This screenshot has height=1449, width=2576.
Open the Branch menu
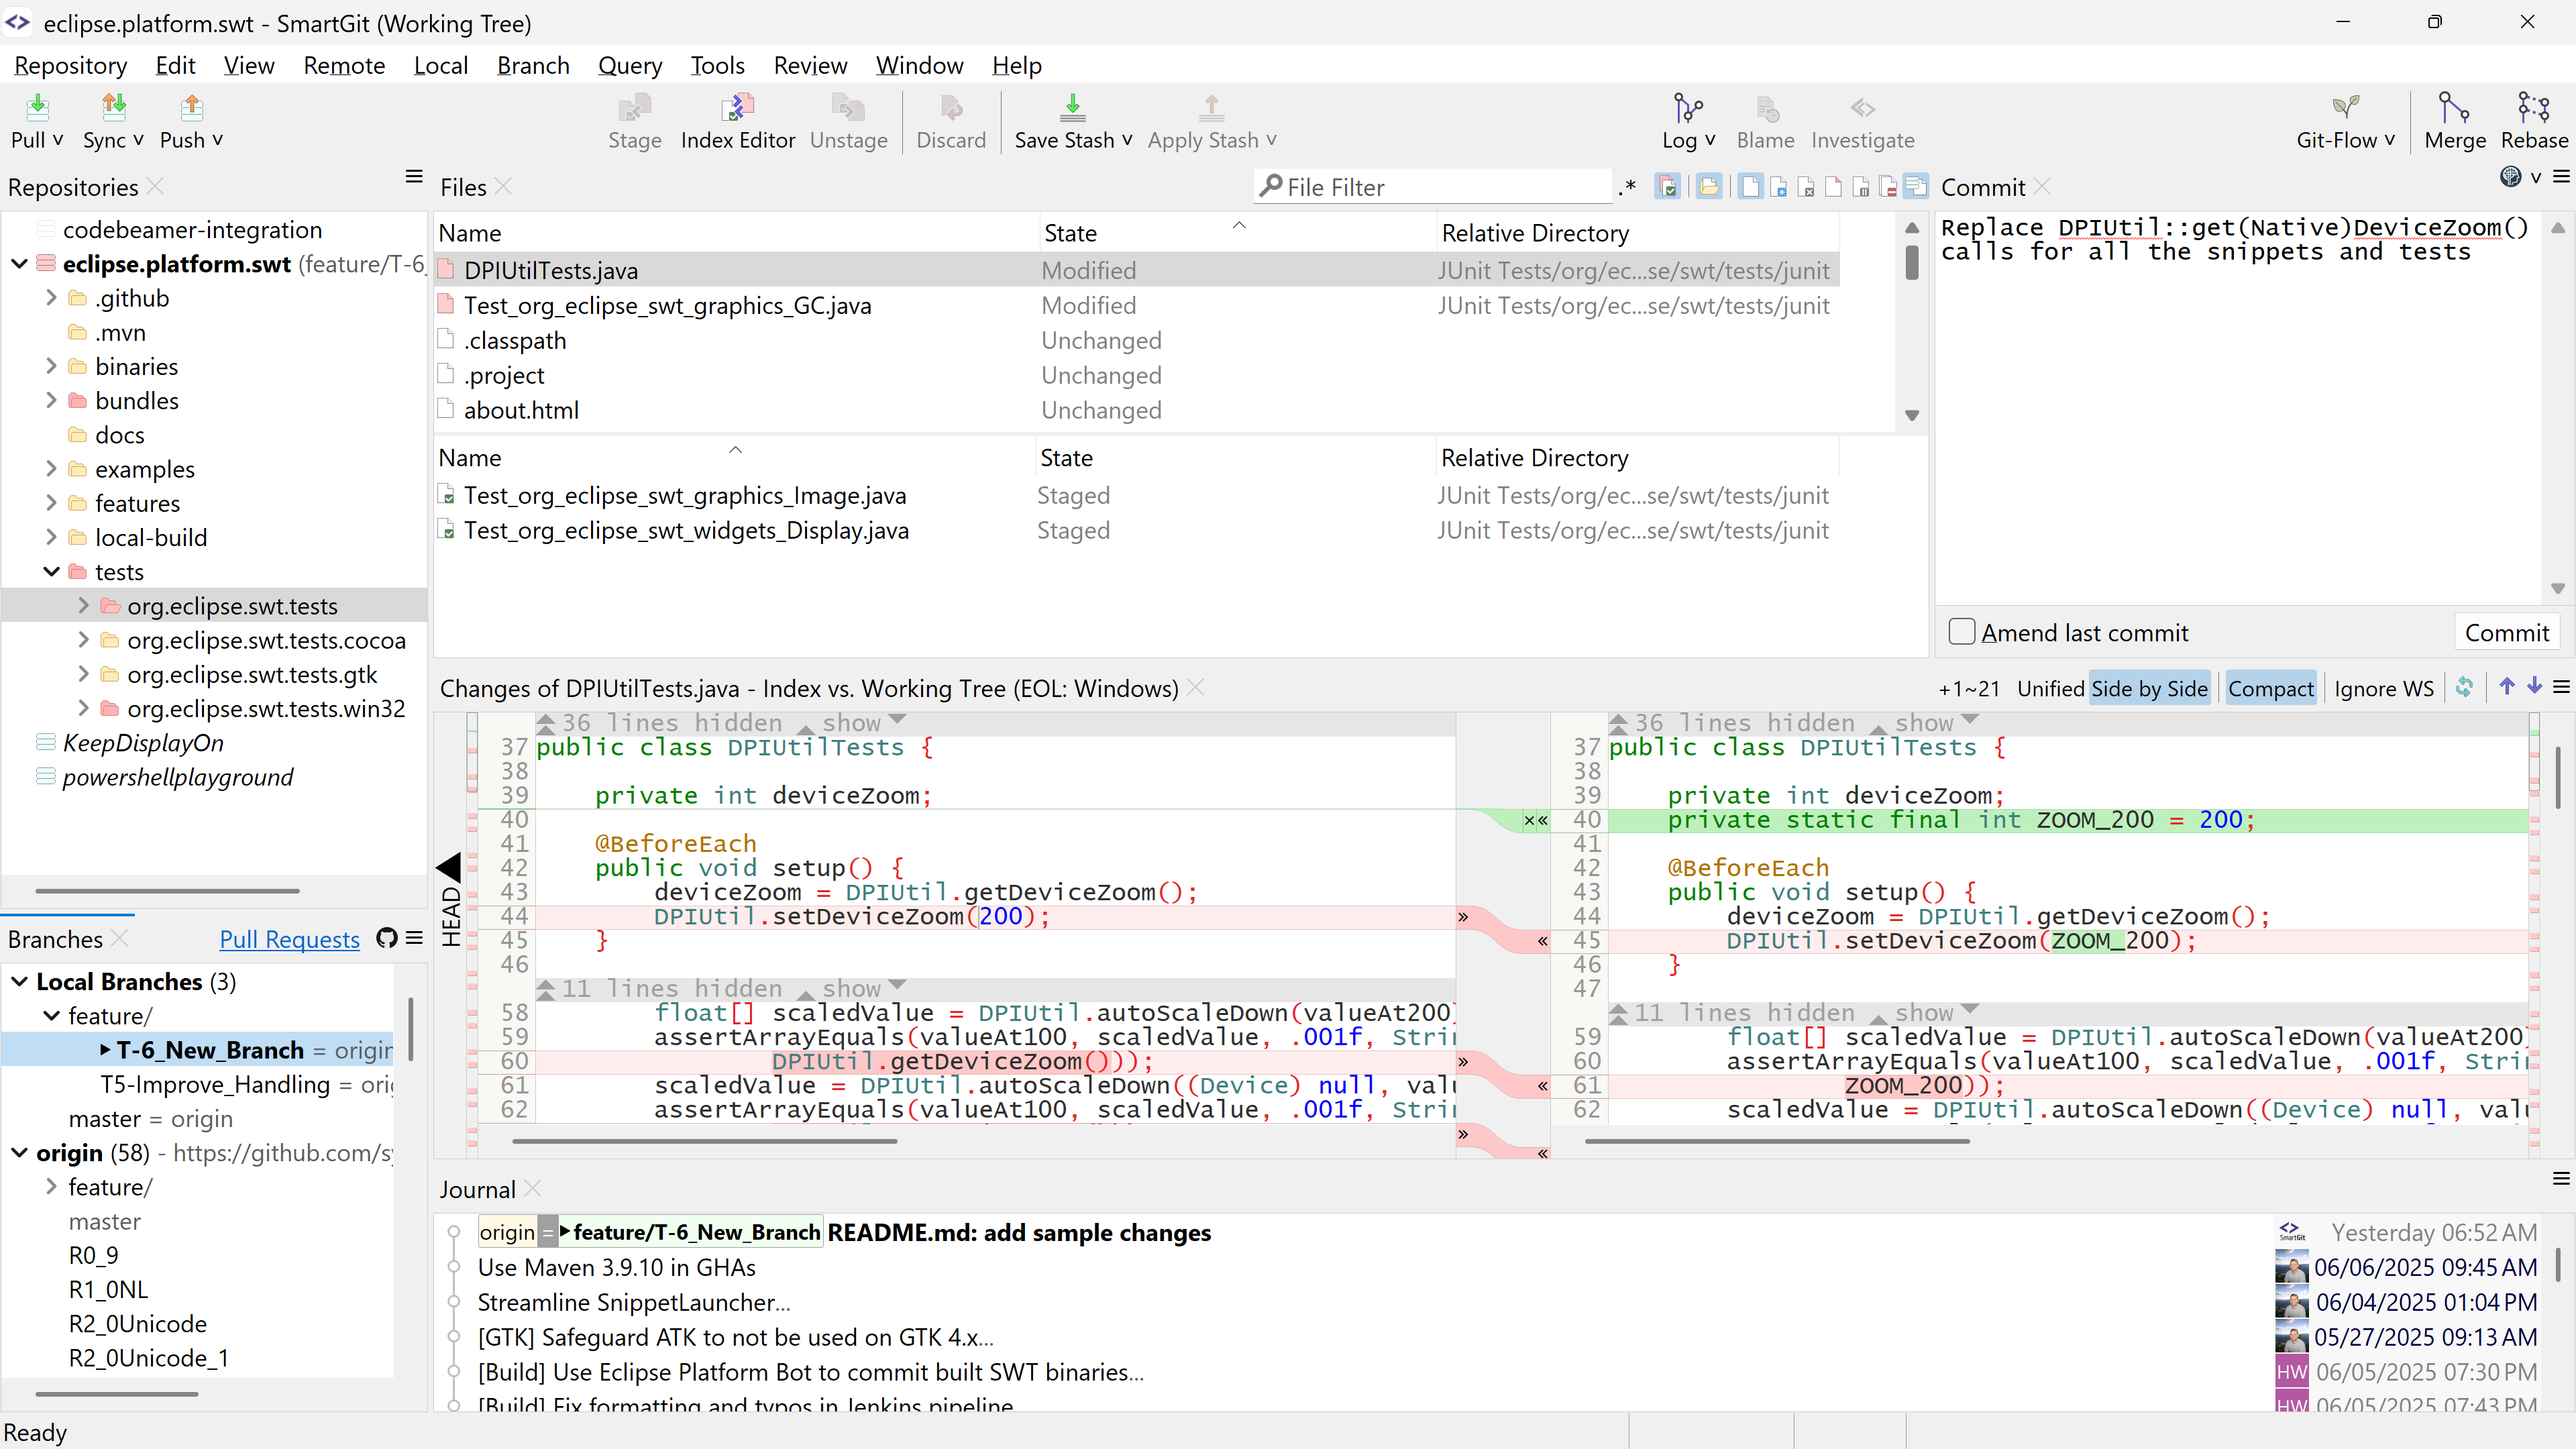click(x=533, y=64)
